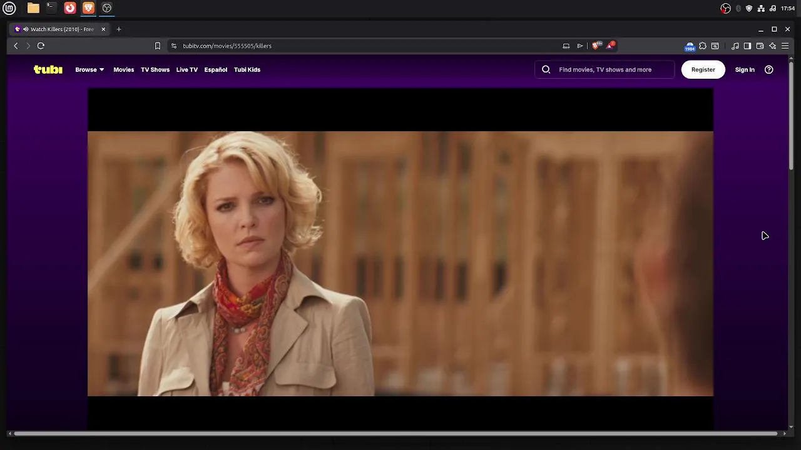Click the Brave send/play arrow icon
This screenshot has height=450, width=801.
(x=580, y=46)
